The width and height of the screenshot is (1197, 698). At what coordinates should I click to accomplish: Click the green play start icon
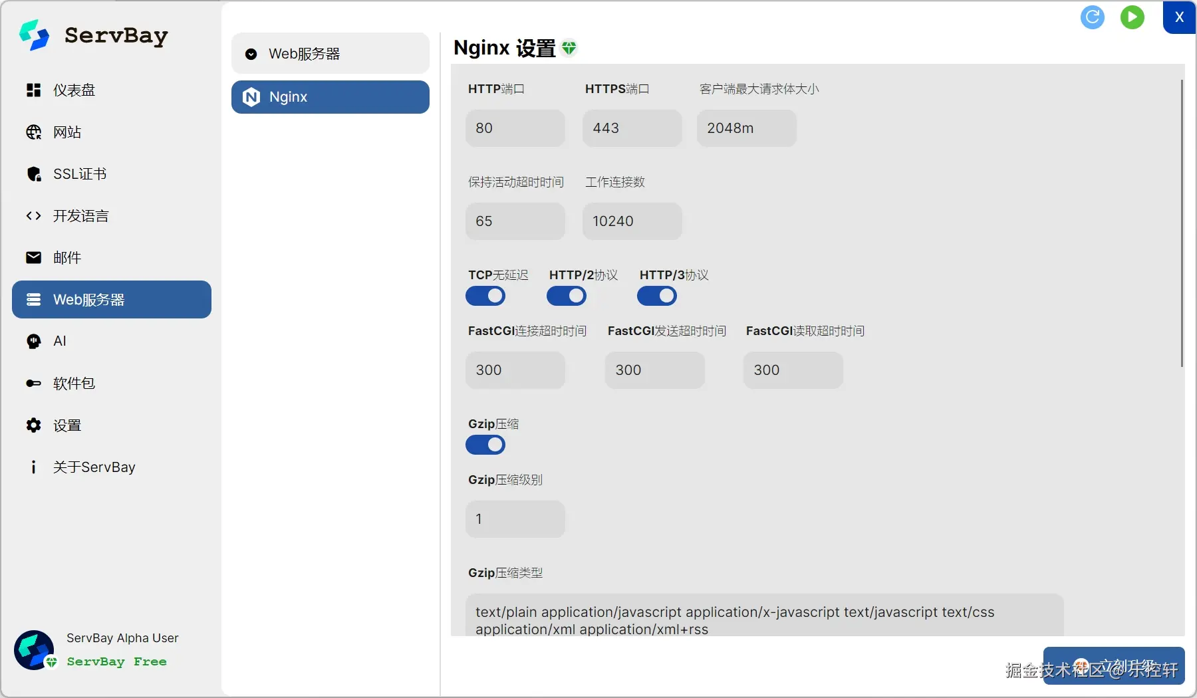tap(1132, 17)
